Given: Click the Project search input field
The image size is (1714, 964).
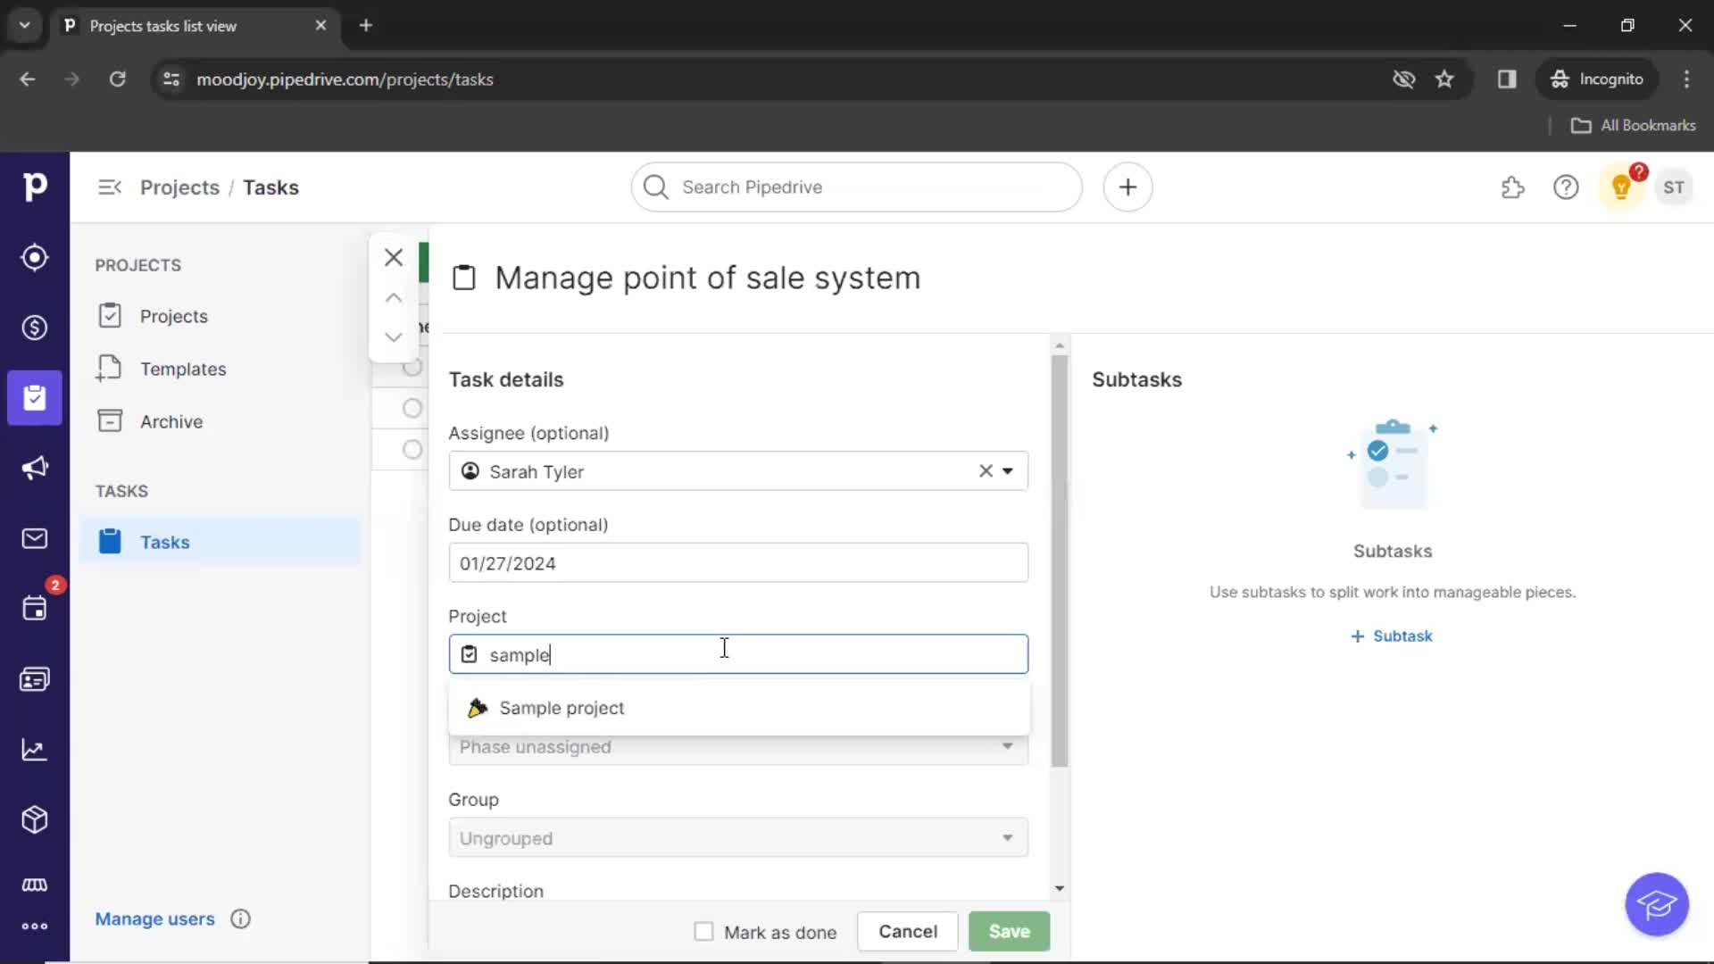Looking at the screenshot, I should click(738, 654).
